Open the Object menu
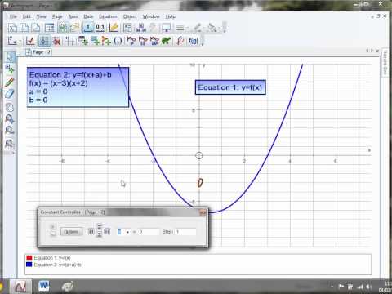The width and height of the screenshot is (392, 294). click(130, 16)
